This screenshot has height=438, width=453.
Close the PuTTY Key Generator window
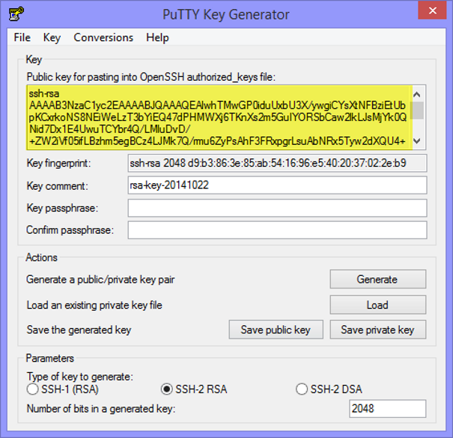(432, 10)
